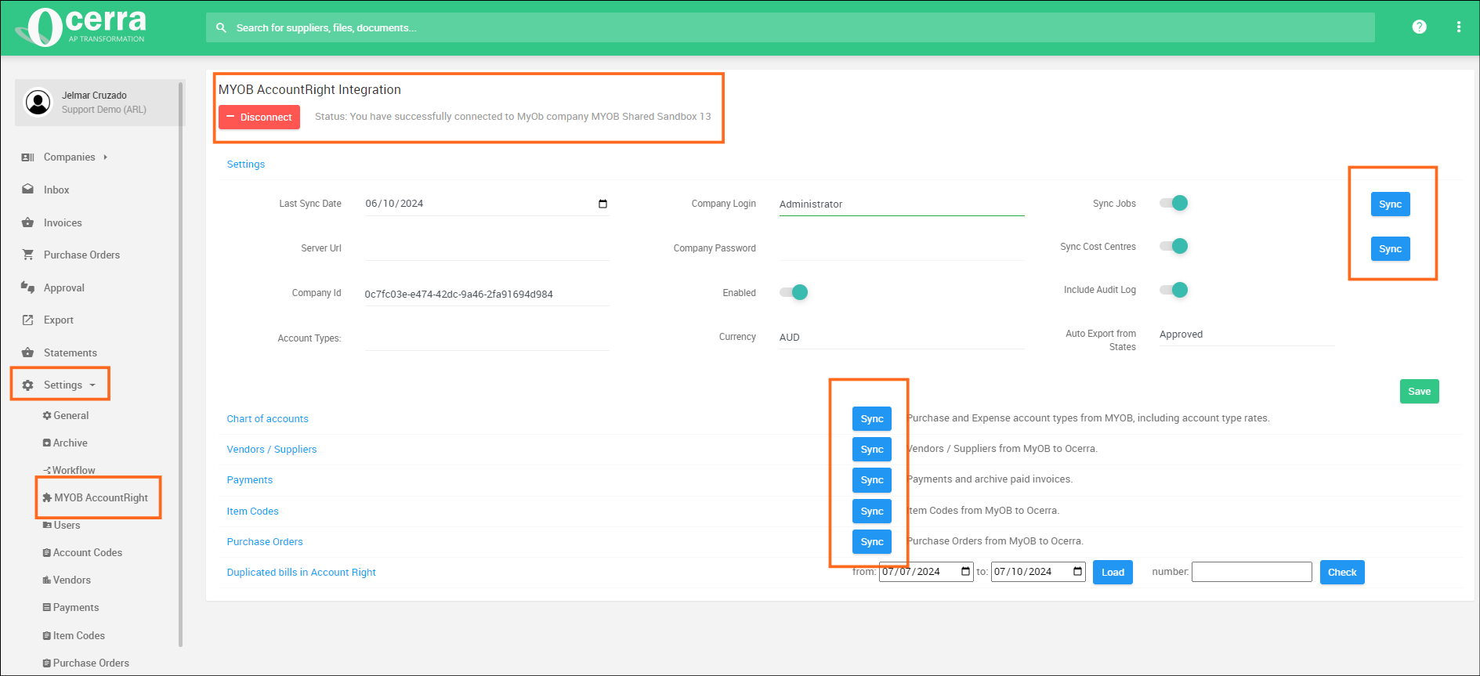
Task: Open the help question mark icon
Action: [x=1419, y=27]
